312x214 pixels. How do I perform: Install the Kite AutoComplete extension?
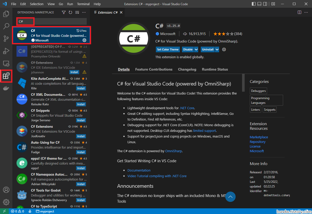[81, 88]
